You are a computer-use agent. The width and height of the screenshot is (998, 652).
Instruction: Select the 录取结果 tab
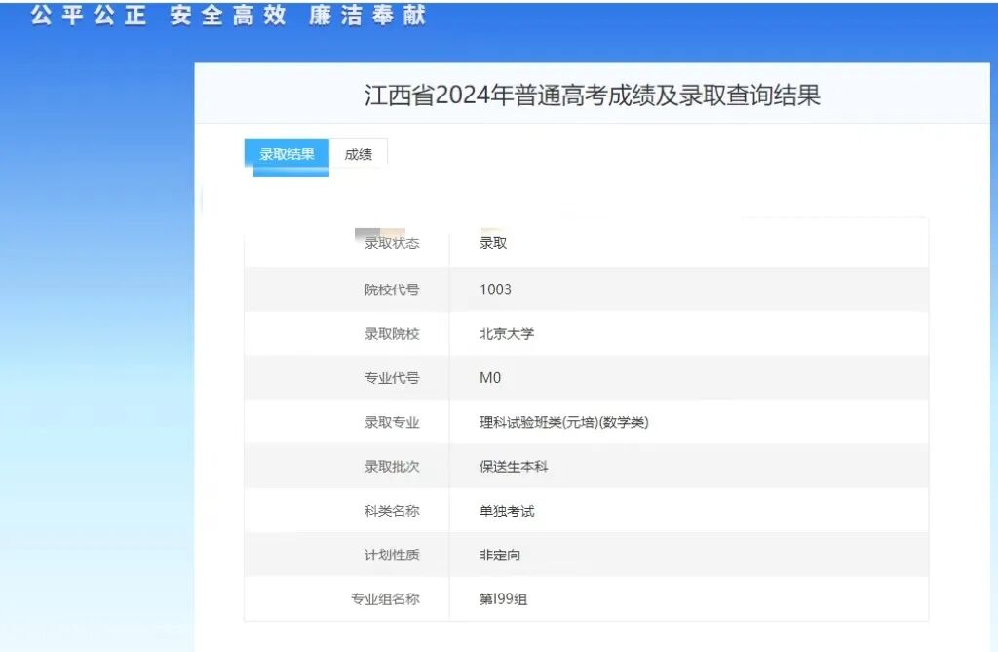pyautogui.click(x=286, y=154)
